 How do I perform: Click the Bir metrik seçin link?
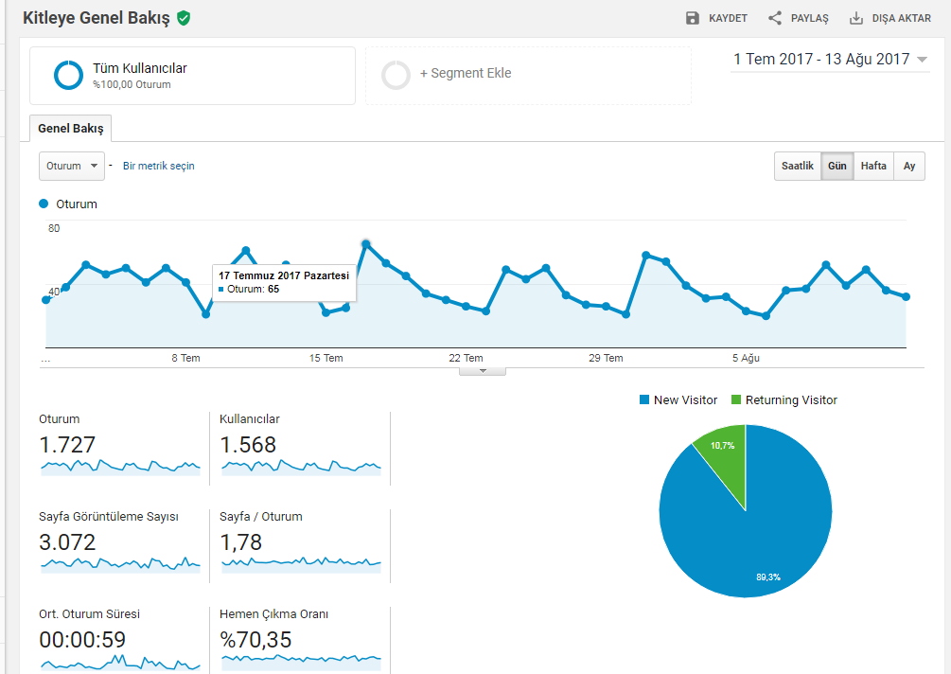point(158,166)
